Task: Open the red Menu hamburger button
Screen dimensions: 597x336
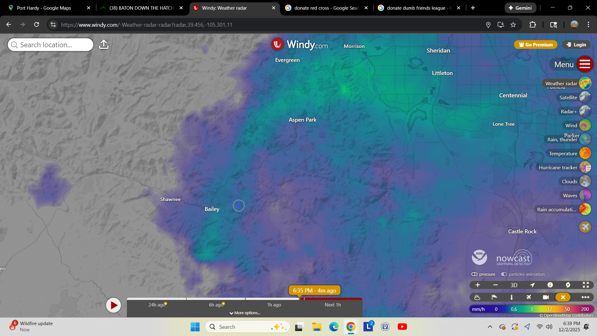Action: click(585, 64)
